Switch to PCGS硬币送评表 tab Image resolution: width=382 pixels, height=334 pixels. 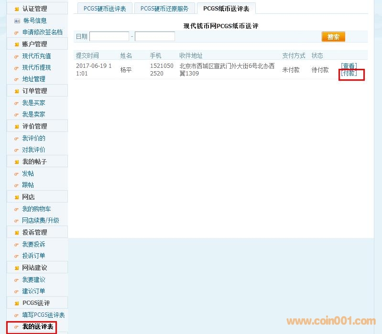point(105,9)
